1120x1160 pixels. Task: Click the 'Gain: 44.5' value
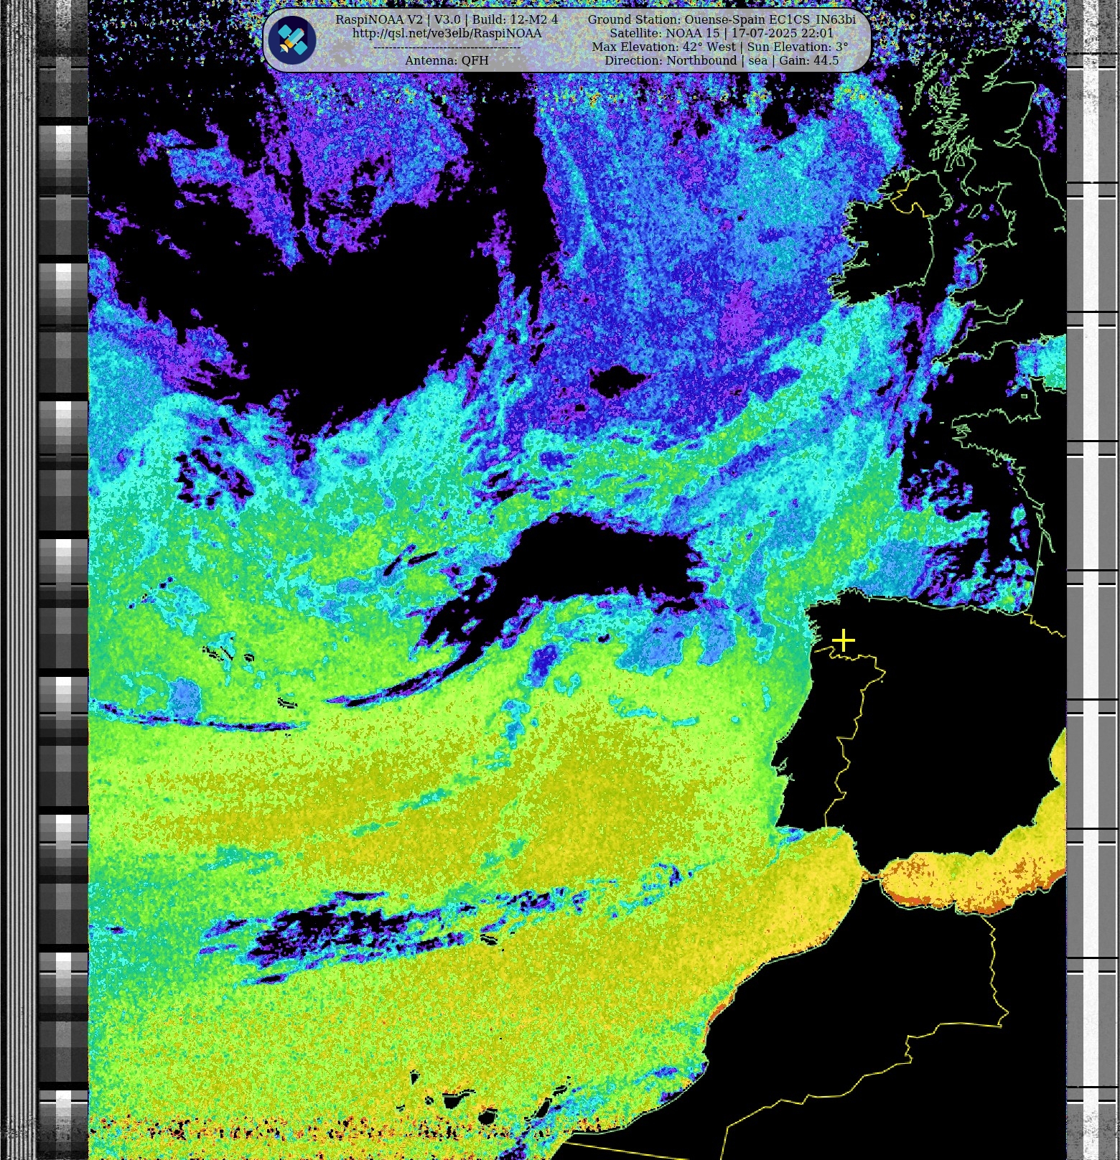(x=808, y=60)
